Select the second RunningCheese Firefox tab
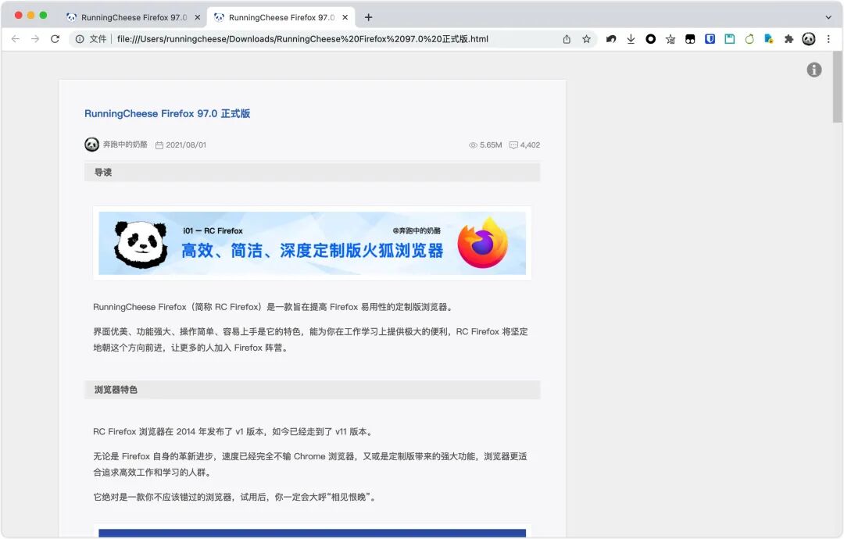The image size is (844, 539). tap(281, 17)
